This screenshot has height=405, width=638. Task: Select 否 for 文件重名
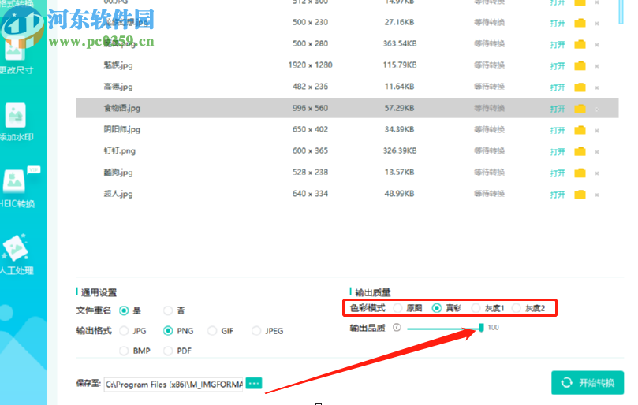click(x=168, y=310)
